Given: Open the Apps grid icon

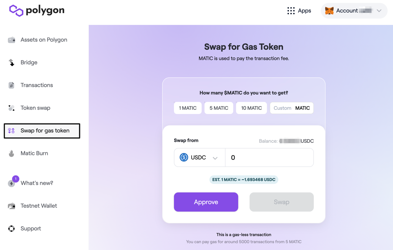Looking at the screenshot, I should coord(291,11).
